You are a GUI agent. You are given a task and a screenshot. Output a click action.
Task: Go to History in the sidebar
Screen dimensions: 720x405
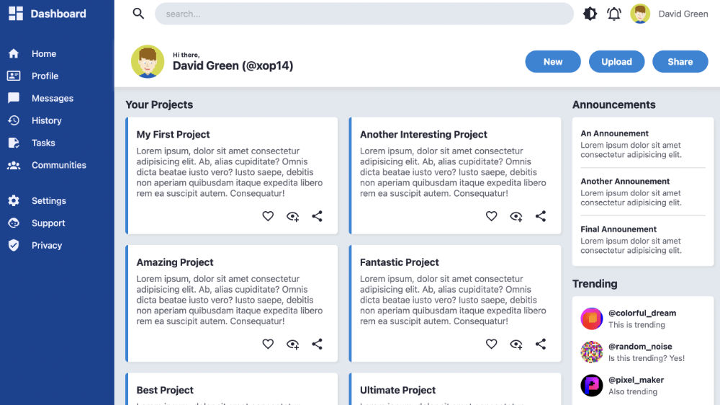click(x=46, y=120)
